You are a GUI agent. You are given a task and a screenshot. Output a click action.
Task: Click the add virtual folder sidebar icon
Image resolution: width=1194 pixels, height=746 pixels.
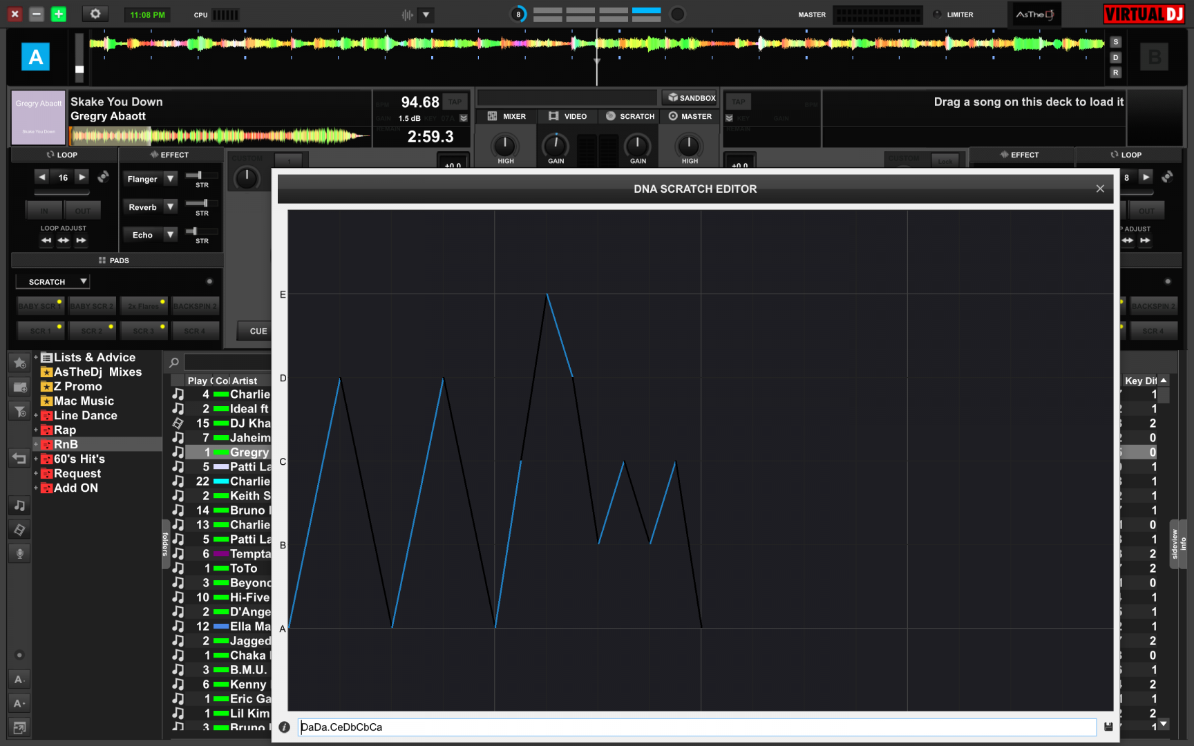(x=19, y=387)
